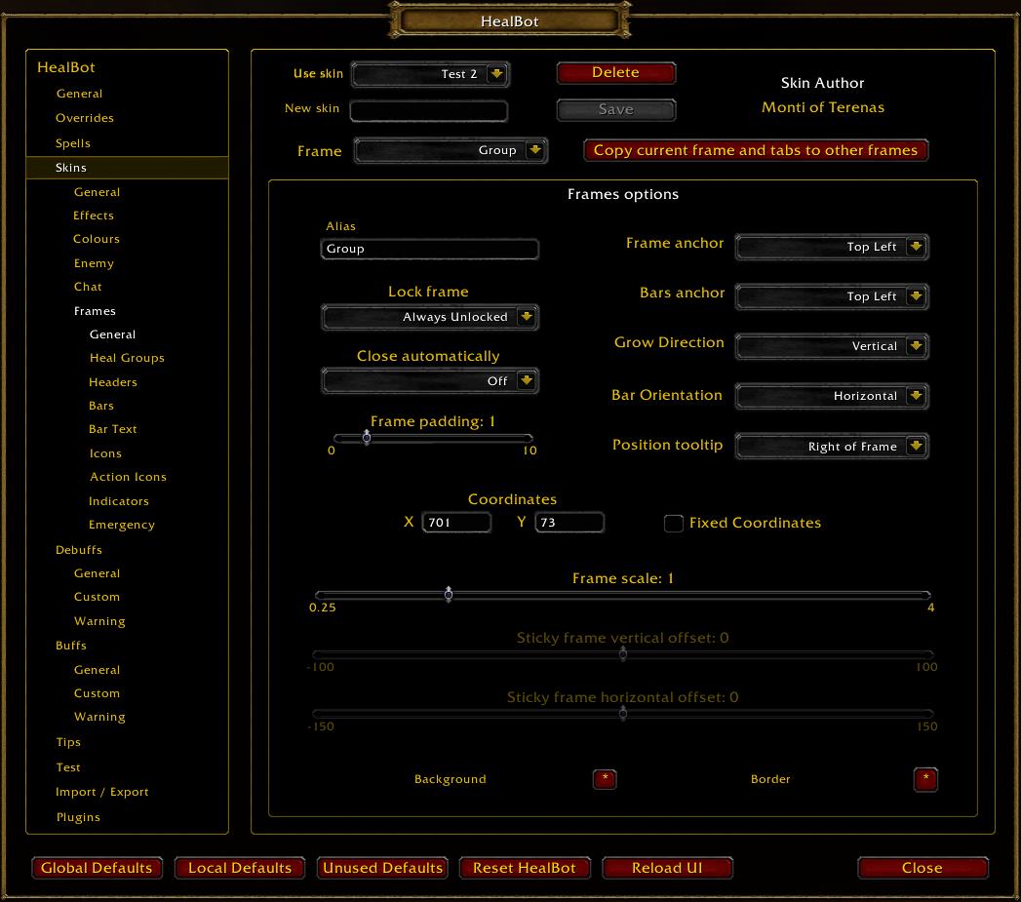Open the Import / Export section
1021x902 pixels.
102,792
